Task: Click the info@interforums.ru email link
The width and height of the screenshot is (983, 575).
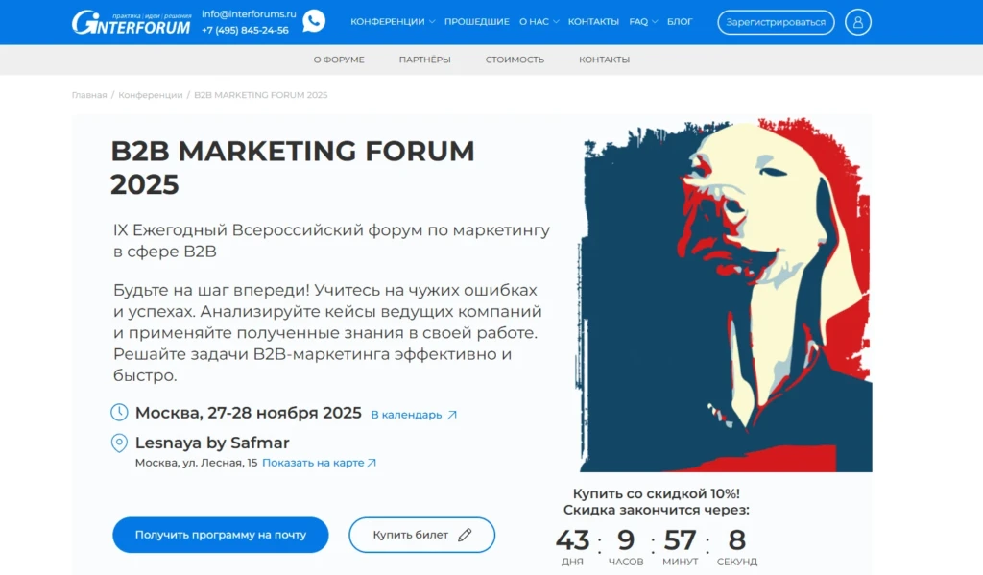Action: [x=249, y=13]
